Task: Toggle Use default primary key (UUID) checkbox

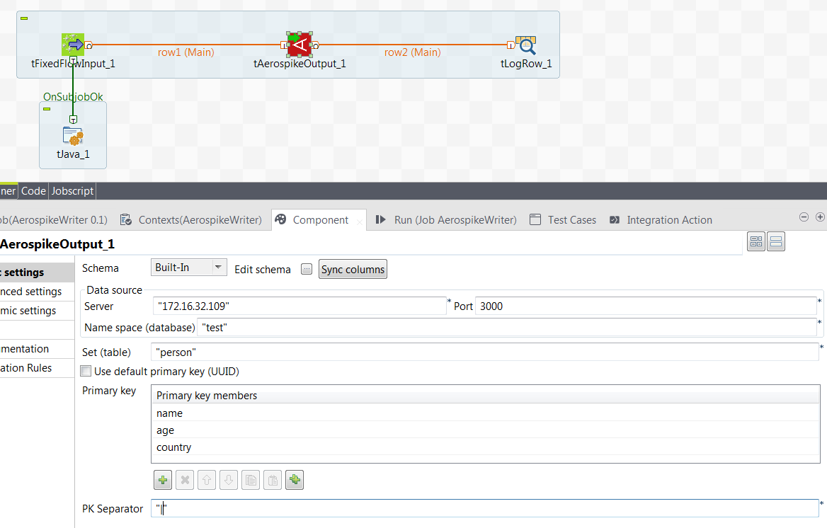Action: coord(86,372)
